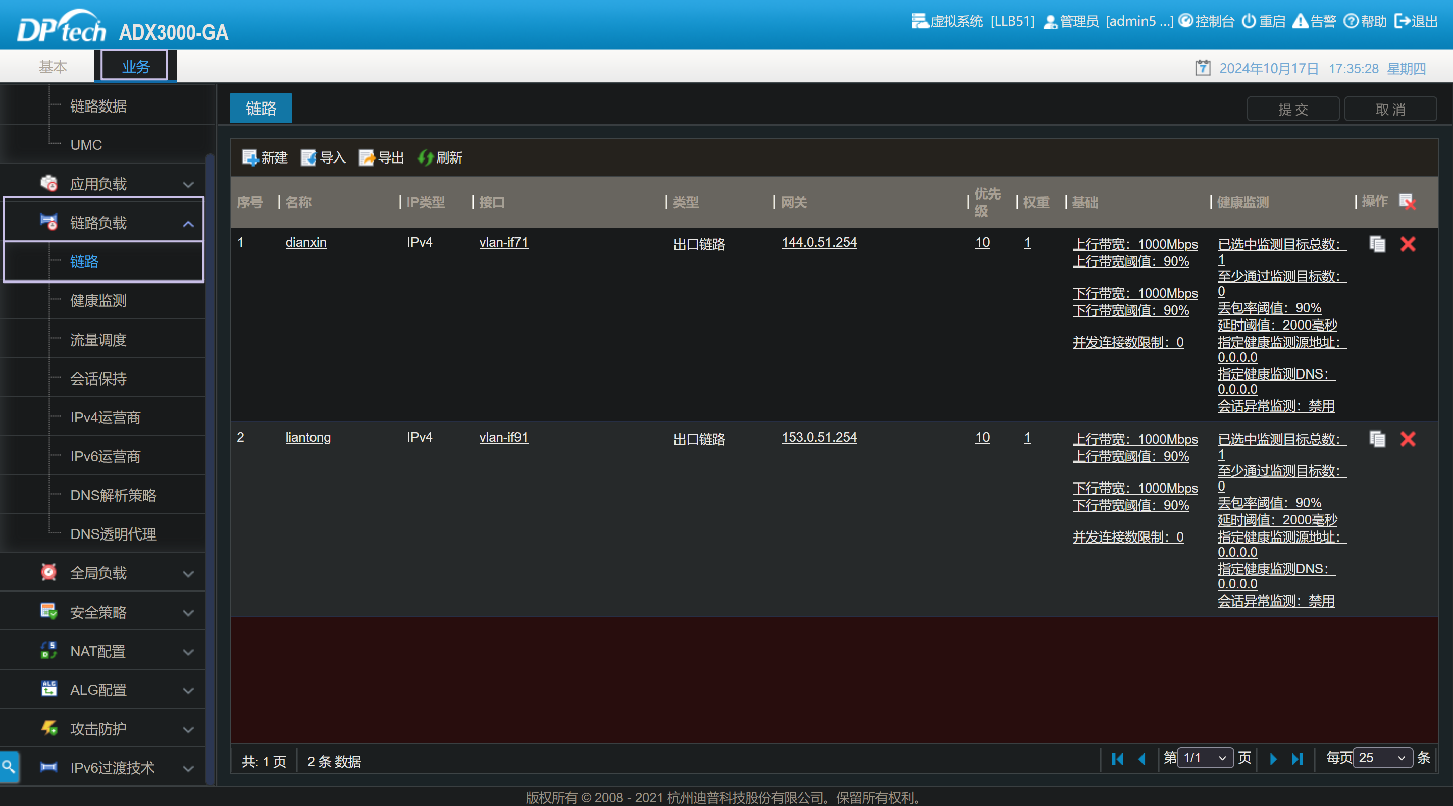Click the copy icon for liantong row

pyautogui.click(x=1377, y=438)
